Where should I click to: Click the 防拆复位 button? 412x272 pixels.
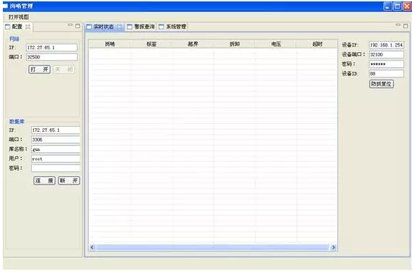381,84
